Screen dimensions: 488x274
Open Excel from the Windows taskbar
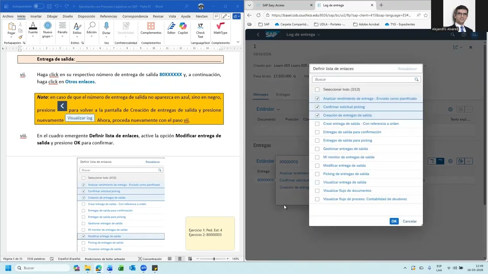121,268
